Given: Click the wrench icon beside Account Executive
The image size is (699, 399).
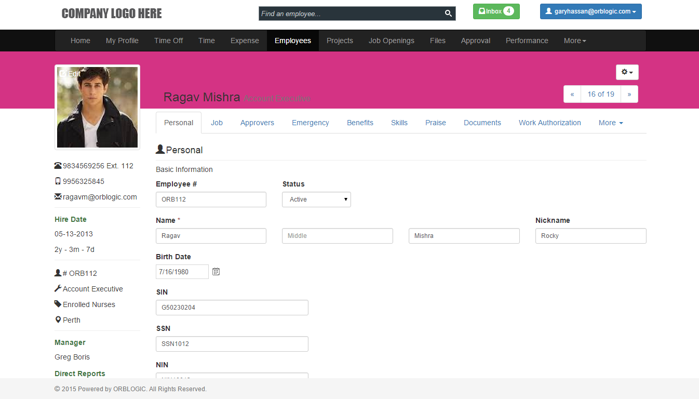Looking at the screenshot, I should 58,288.
